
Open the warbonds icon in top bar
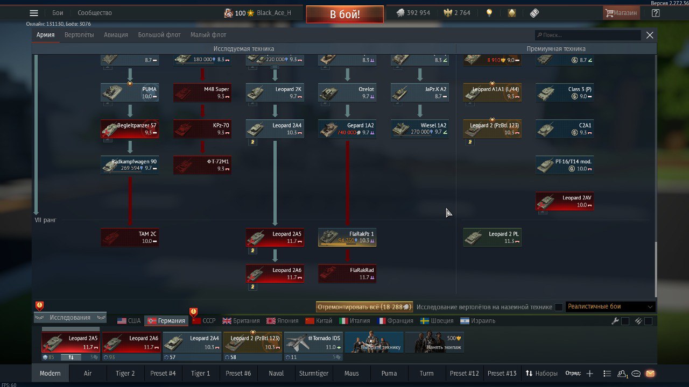(x=512, y=13)
